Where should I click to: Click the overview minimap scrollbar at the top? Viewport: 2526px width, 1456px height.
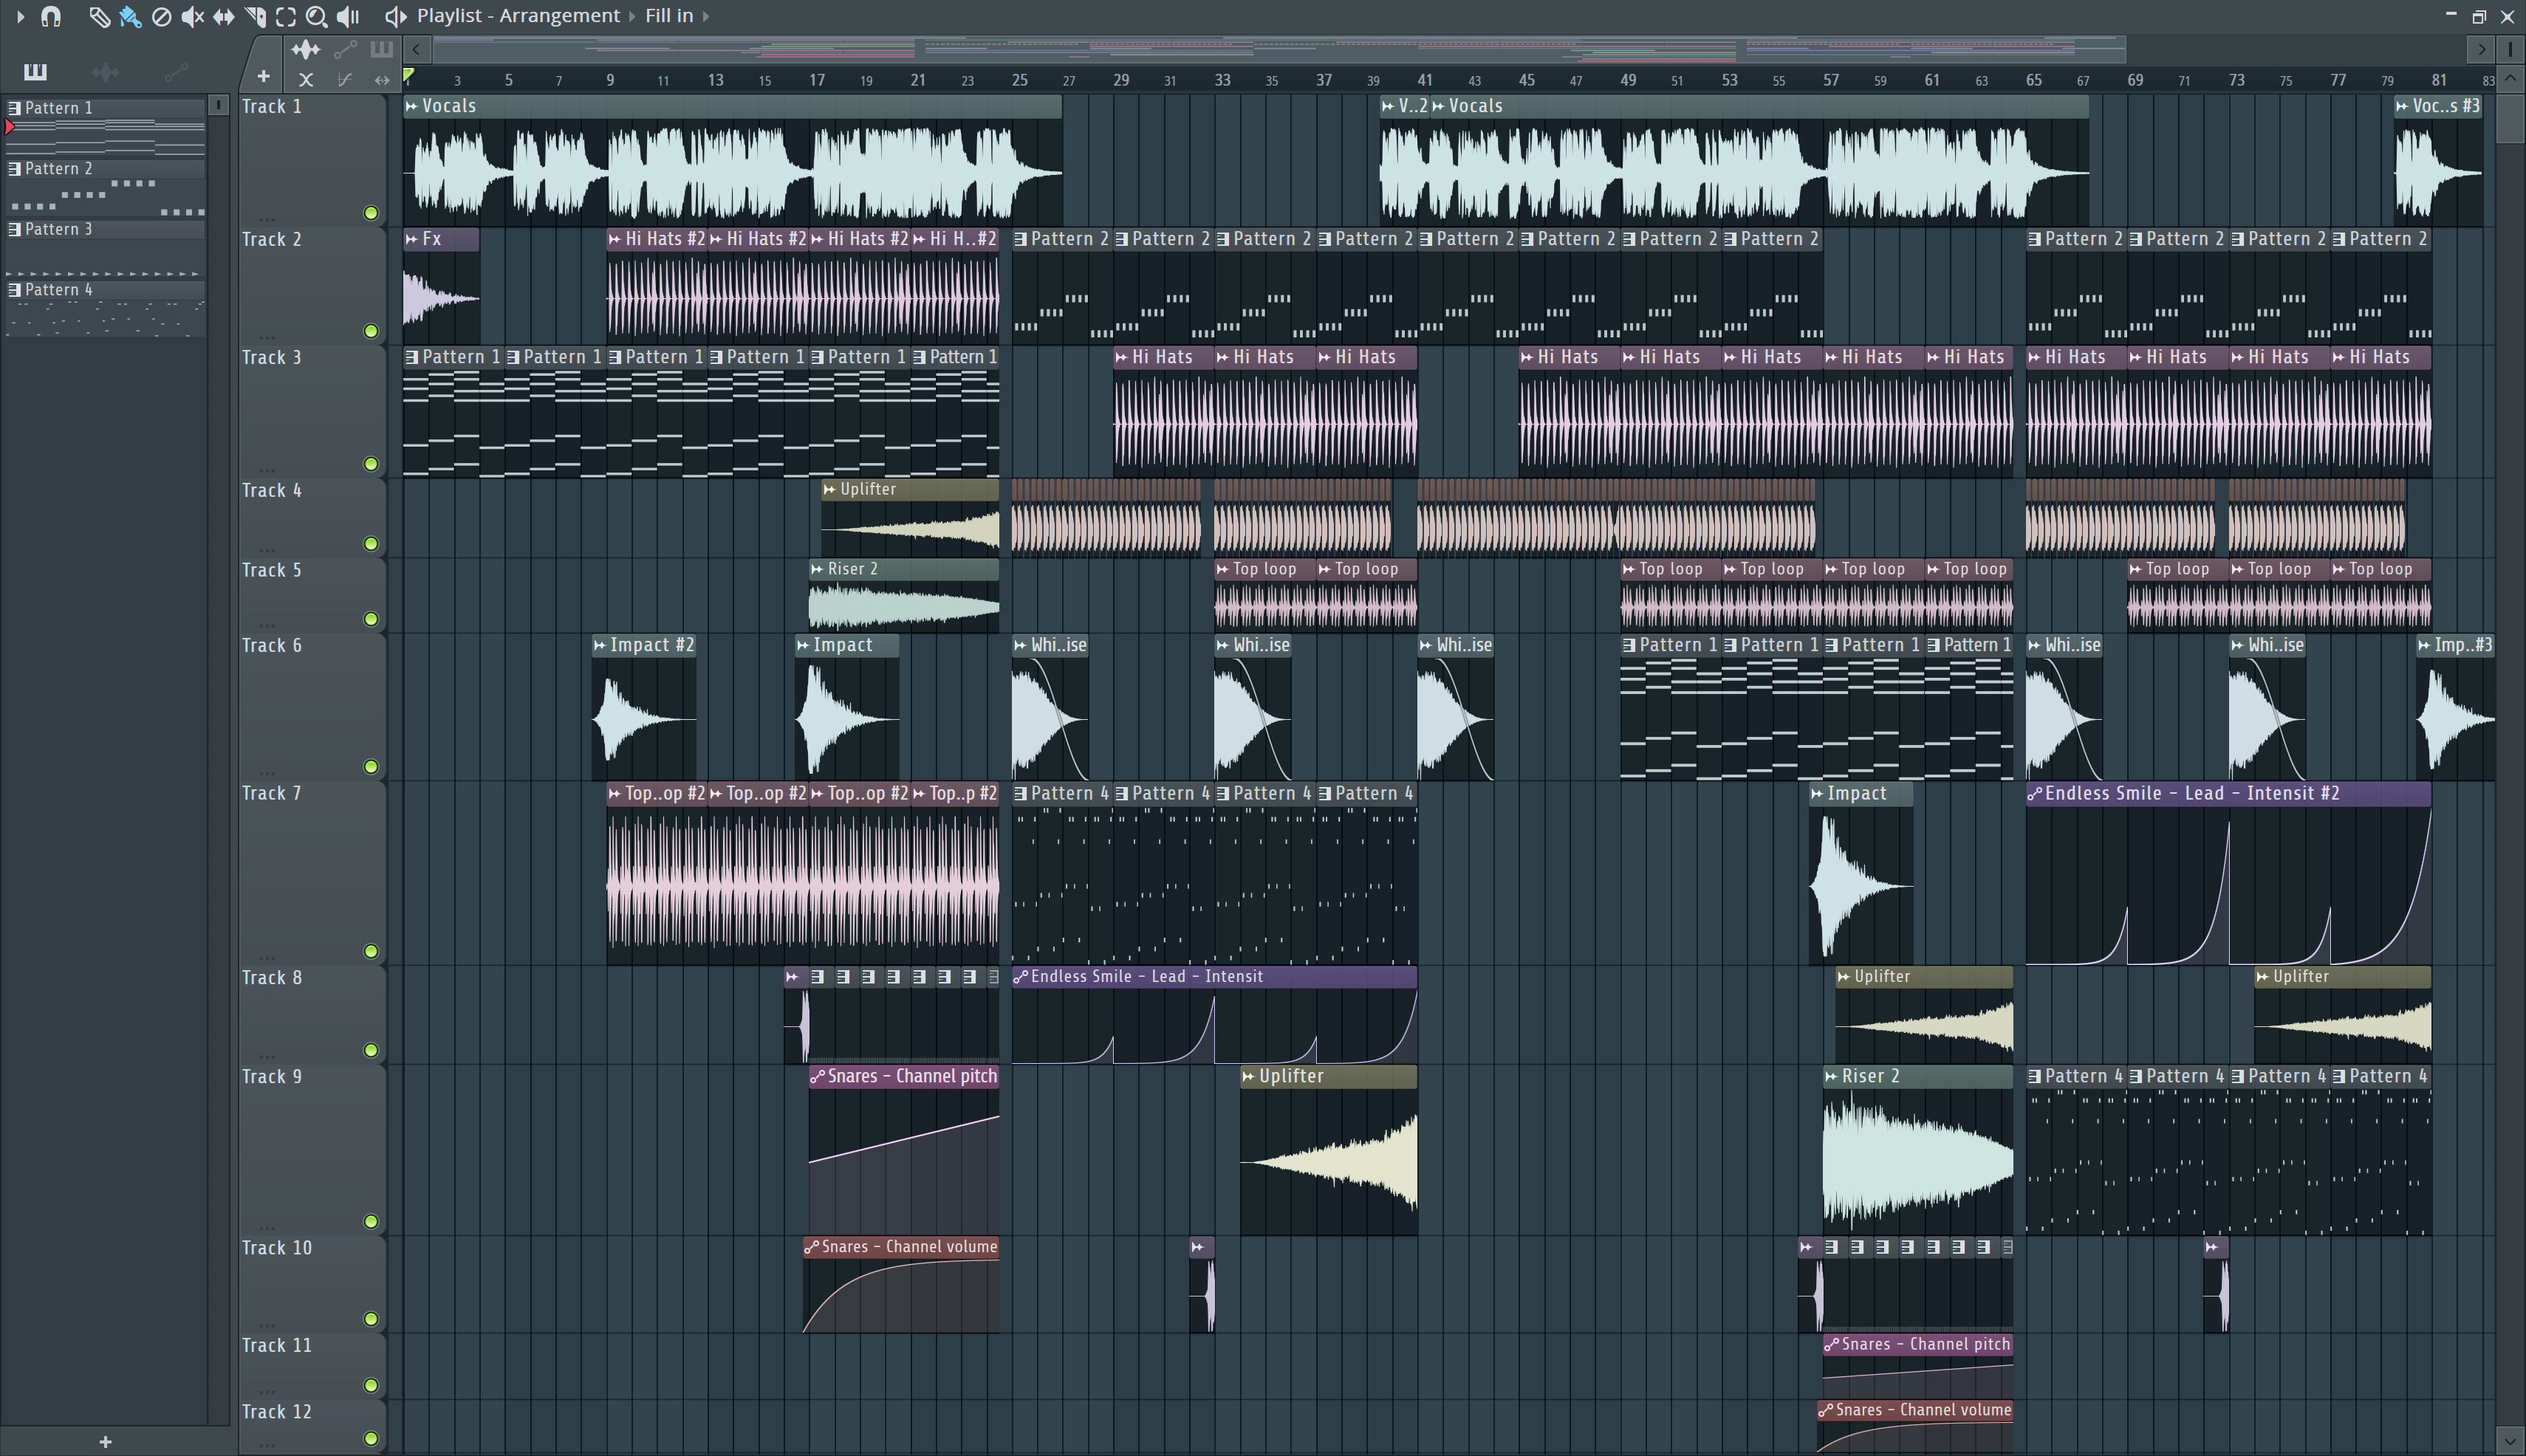point(1279,48)
